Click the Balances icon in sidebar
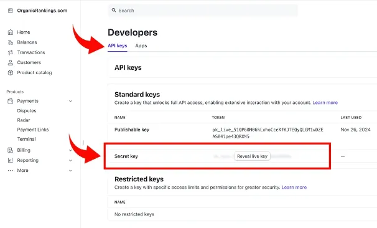The image size is (377, 228). [x=11, y=42]
